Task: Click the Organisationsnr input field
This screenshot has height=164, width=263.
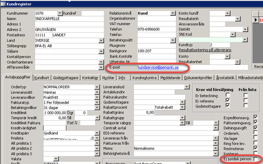Action: pos(157,18)
